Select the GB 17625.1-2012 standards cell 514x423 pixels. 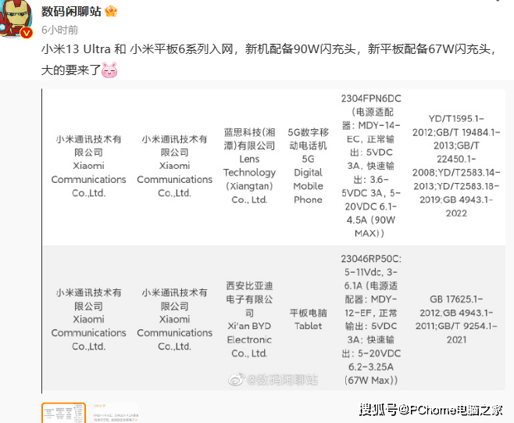[x=456, y=319]
